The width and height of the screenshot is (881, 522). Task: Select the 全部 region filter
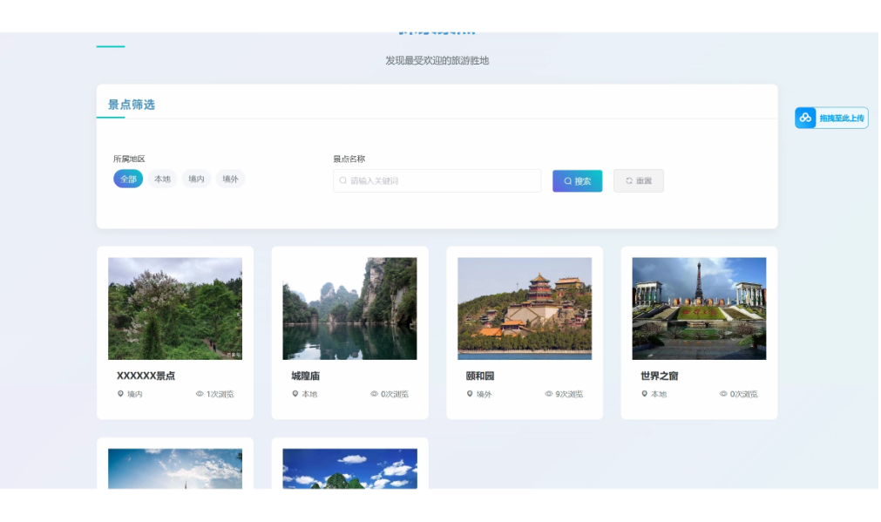click(x=128, y=179)
